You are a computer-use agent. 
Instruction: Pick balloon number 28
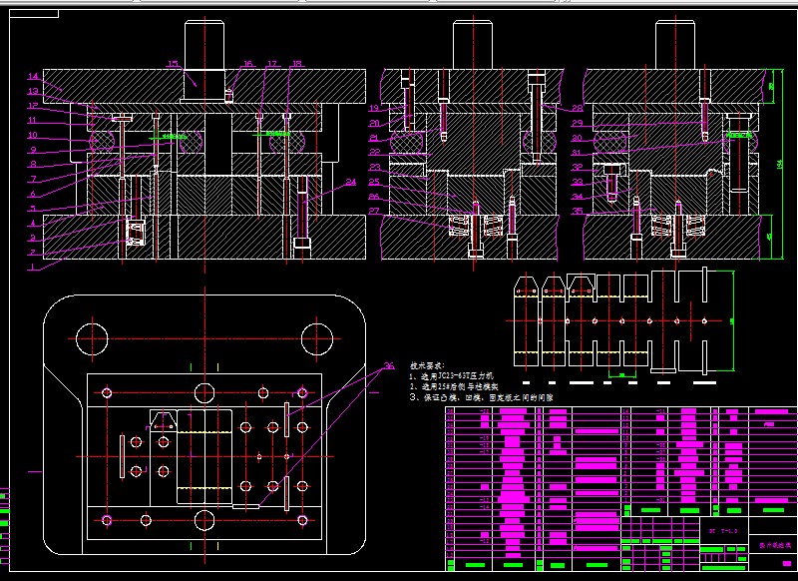click(x=578, y=108)
